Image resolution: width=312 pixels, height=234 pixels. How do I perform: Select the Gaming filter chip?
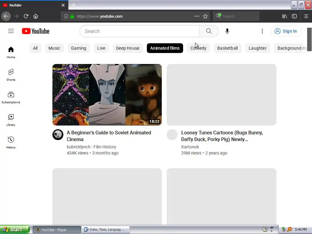pyautogui.click(x=79, y=48)
